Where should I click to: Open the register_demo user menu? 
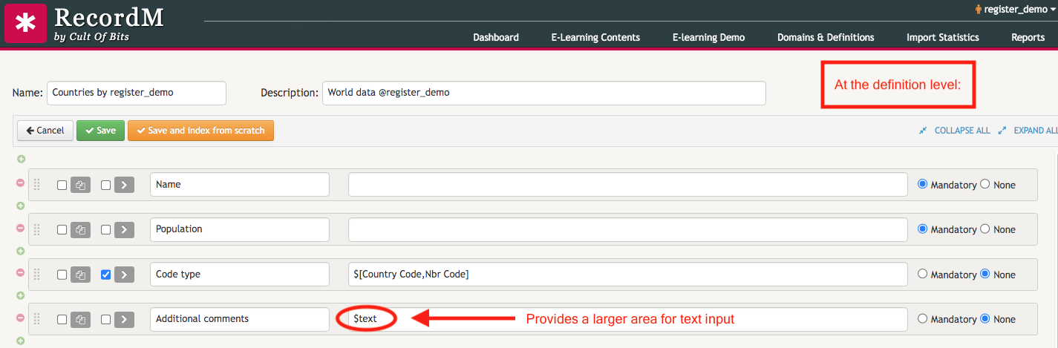(1015, 9)
